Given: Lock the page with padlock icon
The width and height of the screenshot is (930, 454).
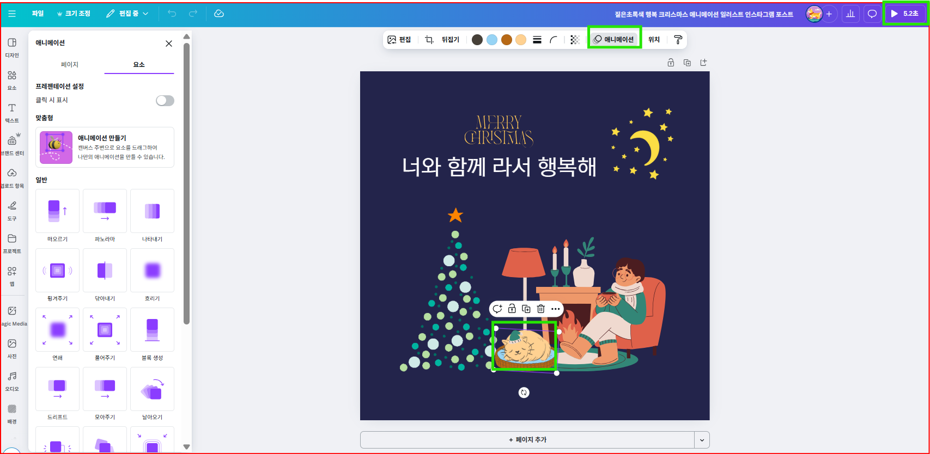Looking at the screenshot, I should (x=671, y=63).
